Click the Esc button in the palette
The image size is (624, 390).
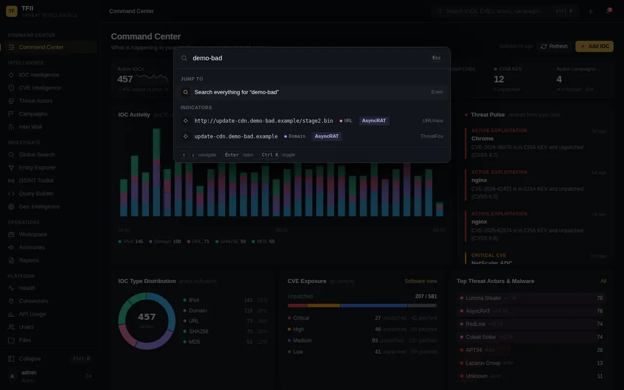[436, 58]
